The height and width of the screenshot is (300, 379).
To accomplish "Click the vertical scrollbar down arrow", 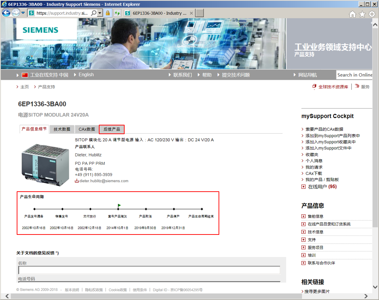I will [x=375, y=287].
